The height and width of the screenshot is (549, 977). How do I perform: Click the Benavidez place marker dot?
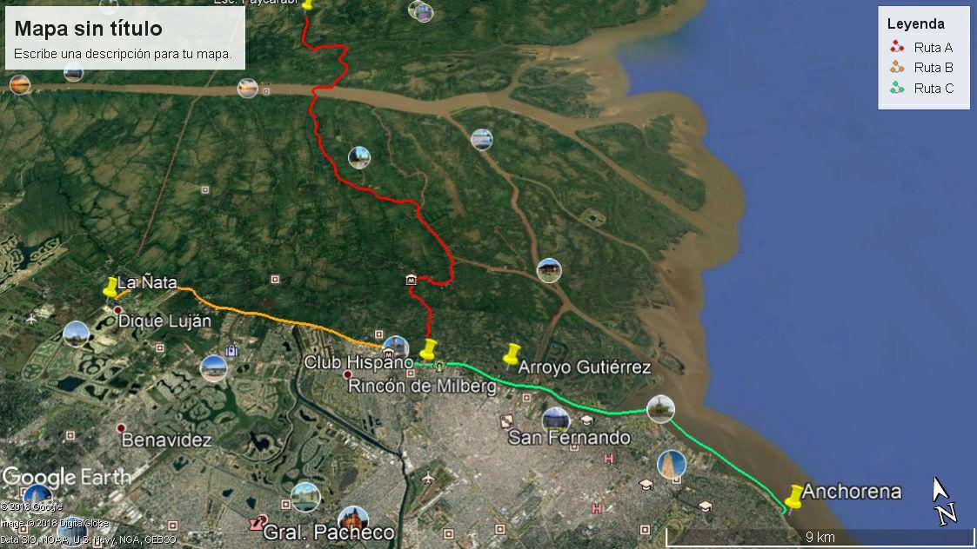point(121,428)
